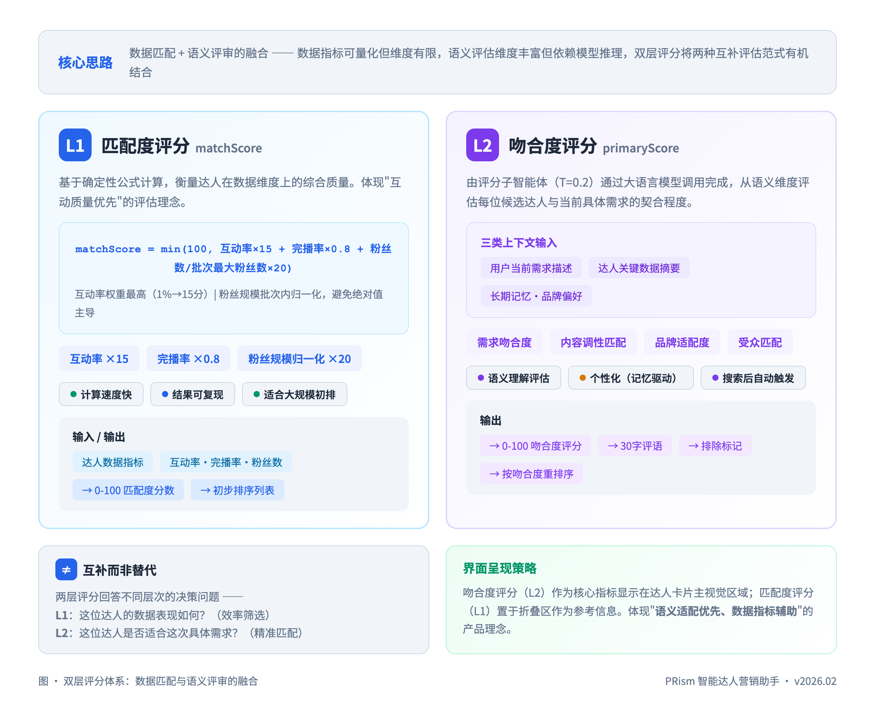
Task: Click the L2 badge icon
Action: (483, 145)
